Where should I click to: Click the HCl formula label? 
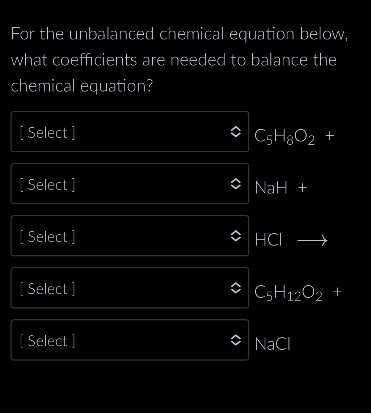[269, 240]
